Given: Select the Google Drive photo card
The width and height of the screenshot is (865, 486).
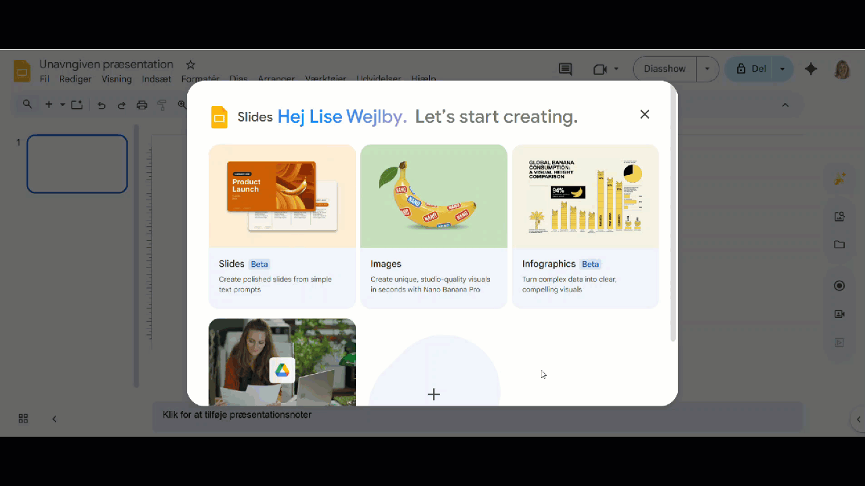Looking at the screenshot, I should (282, 362).
